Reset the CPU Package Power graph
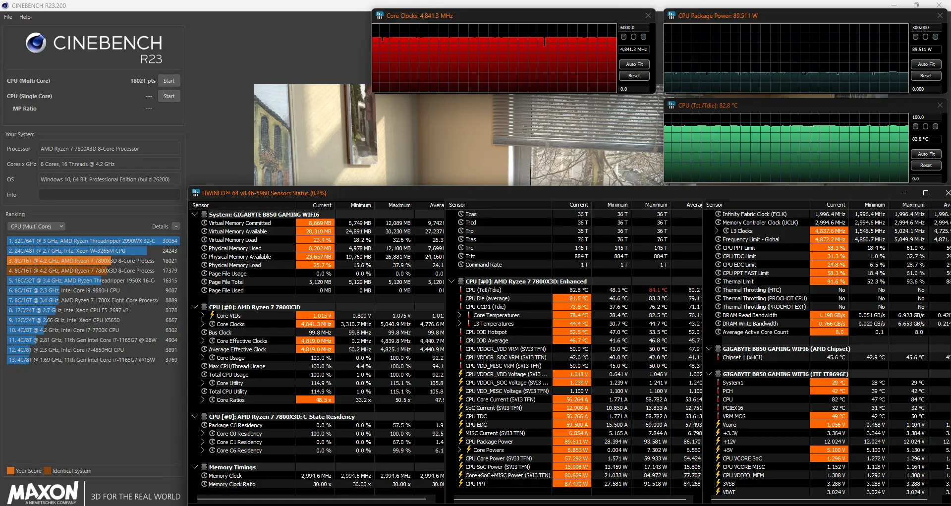The image size is (951, 506). coord(926,76)
